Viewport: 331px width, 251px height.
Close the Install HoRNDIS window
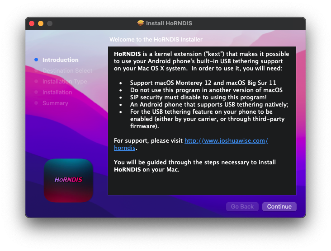(x=32, y=23)
